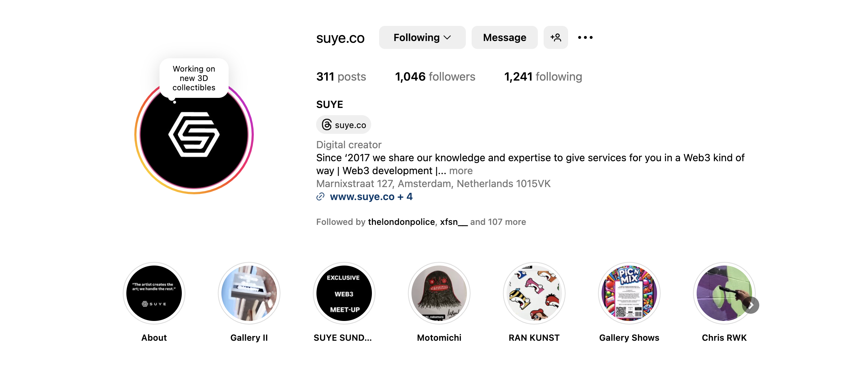Open the xfsn__ follower profile
Image resolution: width=859 pixels, height=367 pixels.
[454, 222]
